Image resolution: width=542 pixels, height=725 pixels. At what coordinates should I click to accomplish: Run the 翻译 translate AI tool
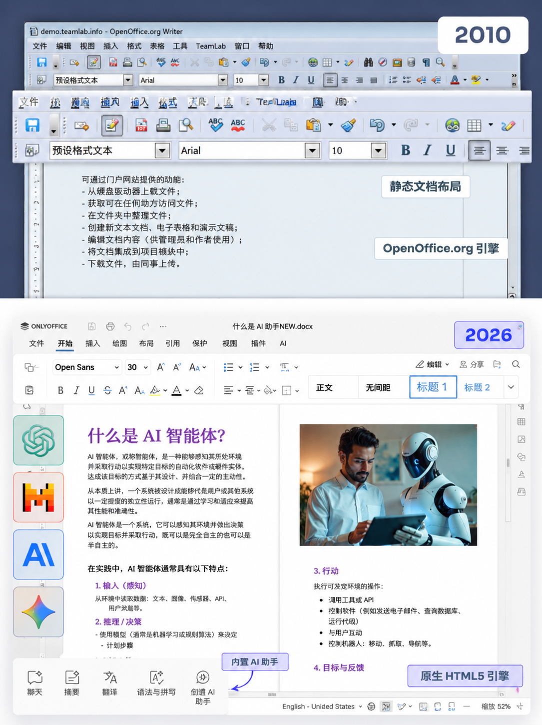click(110, 683)
